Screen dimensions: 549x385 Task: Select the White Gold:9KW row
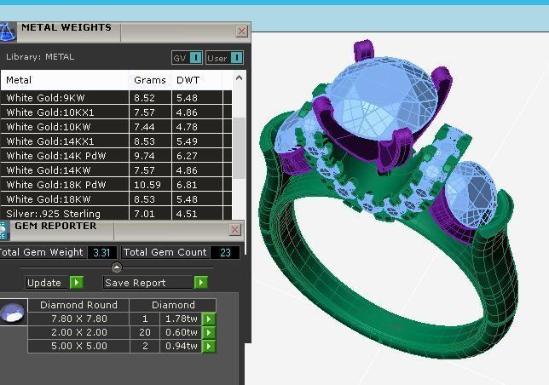[116, 98]
